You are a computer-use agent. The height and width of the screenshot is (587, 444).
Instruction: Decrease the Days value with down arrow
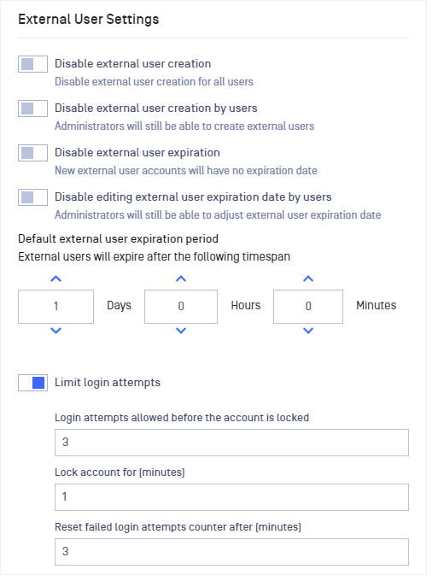click(55, 331)
